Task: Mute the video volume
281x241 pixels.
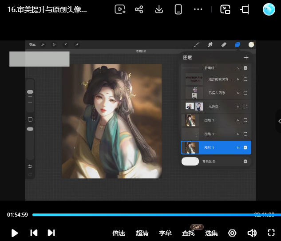Action: click(252, 233)
